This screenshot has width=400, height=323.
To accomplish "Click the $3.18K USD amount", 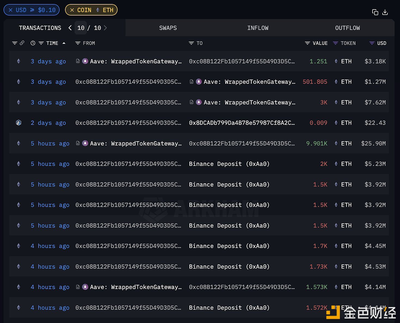I will tap(375, 61).
